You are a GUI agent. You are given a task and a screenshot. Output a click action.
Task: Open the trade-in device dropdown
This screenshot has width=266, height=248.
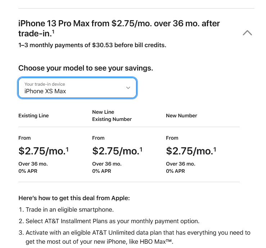pyautogui.click(x=77, y=88)
